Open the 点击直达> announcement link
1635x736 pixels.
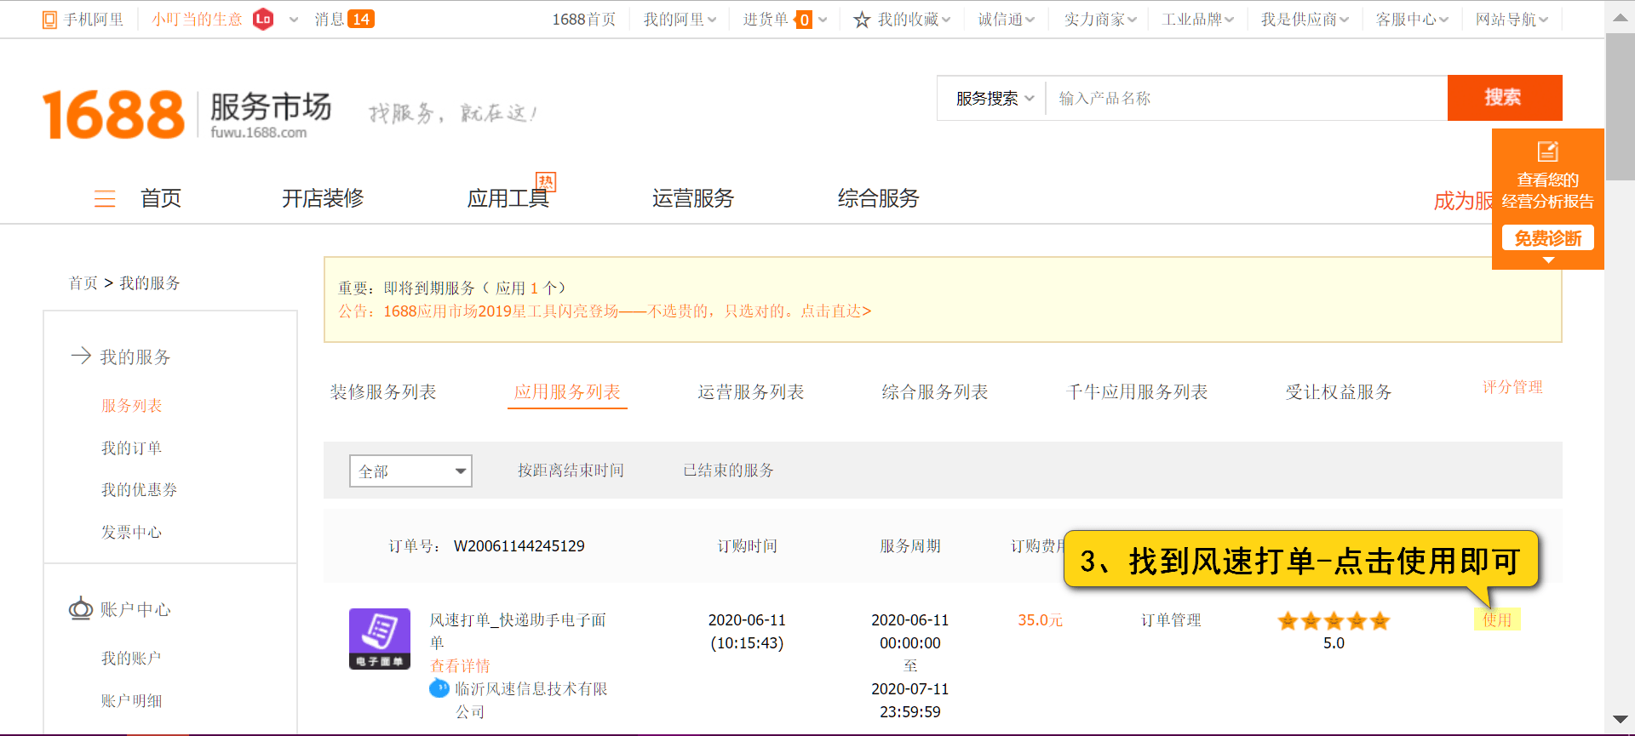pos(836,311)
